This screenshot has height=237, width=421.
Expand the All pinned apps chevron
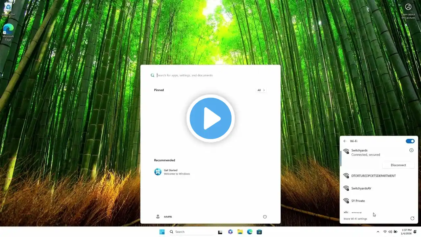pos(261,90)
